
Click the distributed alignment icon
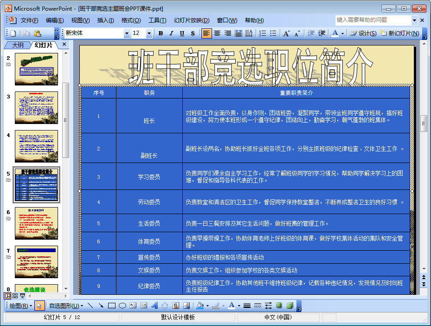tap(238, 33)
